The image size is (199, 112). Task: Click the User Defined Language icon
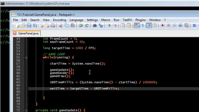point(155,26)
